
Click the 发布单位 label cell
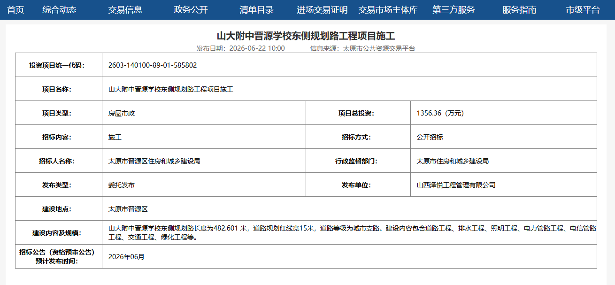click(x=358, y=185)
